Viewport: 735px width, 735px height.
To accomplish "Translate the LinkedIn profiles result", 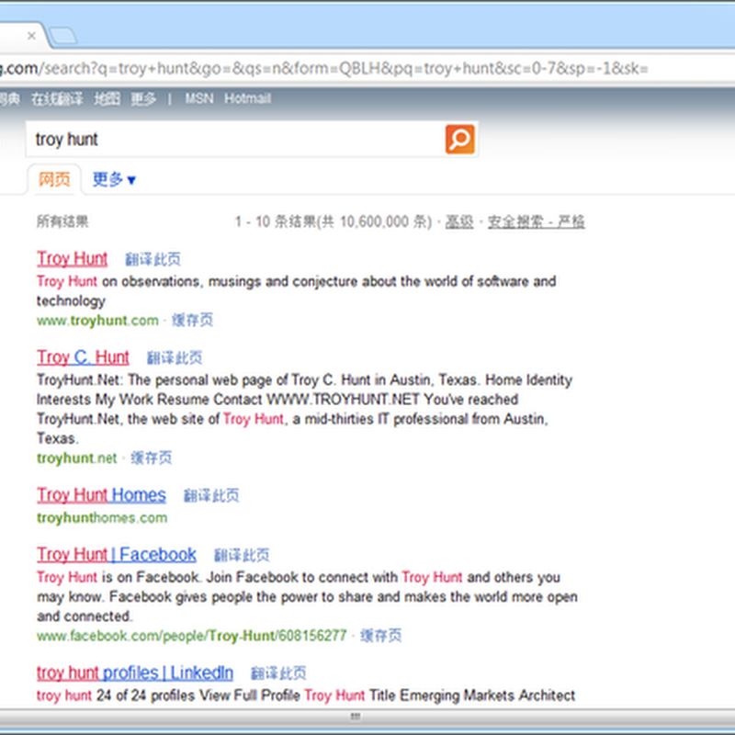I will [x=278, y=673].
